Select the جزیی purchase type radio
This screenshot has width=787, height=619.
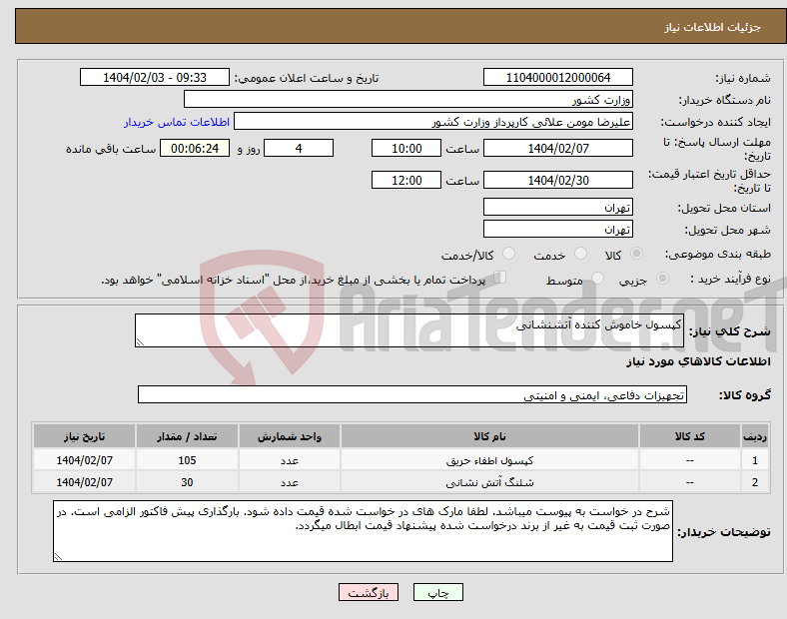(662, 278)
